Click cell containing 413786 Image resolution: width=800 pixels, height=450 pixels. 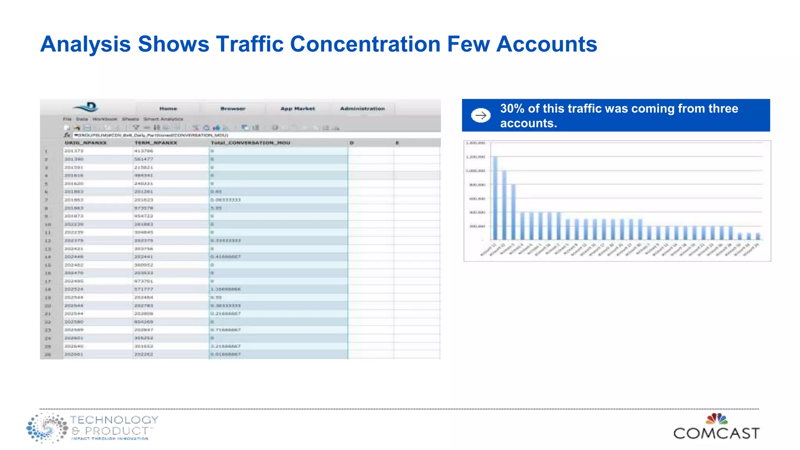171,151
